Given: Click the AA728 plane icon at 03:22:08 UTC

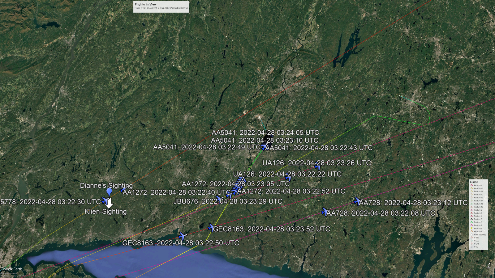Looking at the screenshot, I should click(x=324, y=212).
